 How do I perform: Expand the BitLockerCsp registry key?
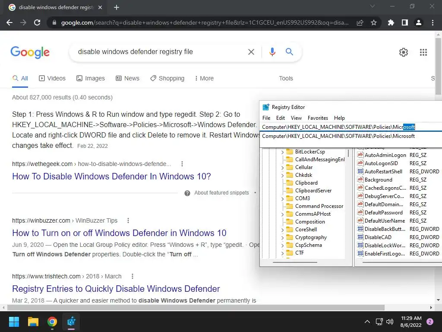(x=282, y=152)
